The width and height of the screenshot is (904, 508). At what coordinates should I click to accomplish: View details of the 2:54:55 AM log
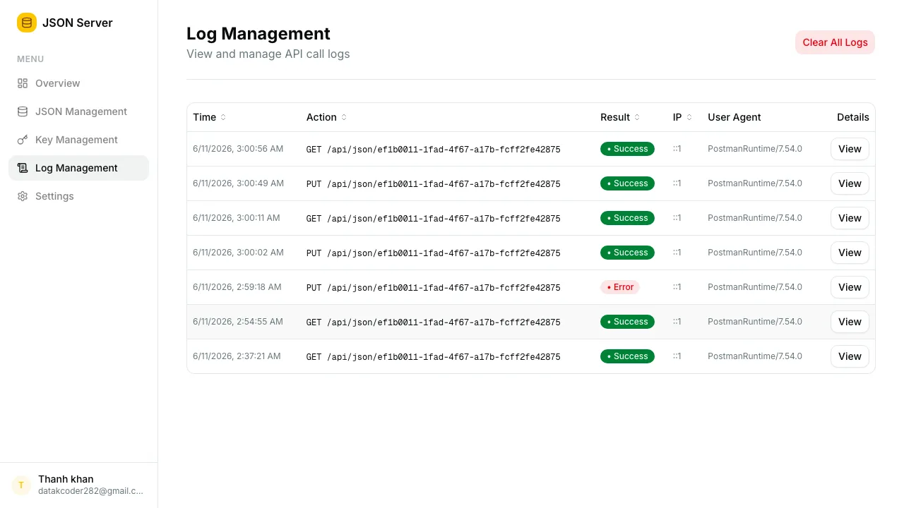(850, 322)
